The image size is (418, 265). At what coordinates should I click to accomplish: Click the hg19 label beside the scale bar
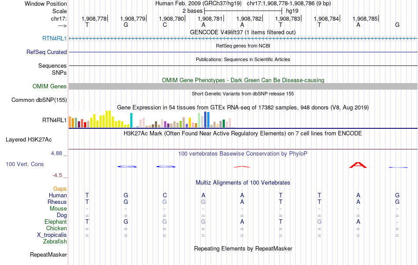click(x=292, y=11)
